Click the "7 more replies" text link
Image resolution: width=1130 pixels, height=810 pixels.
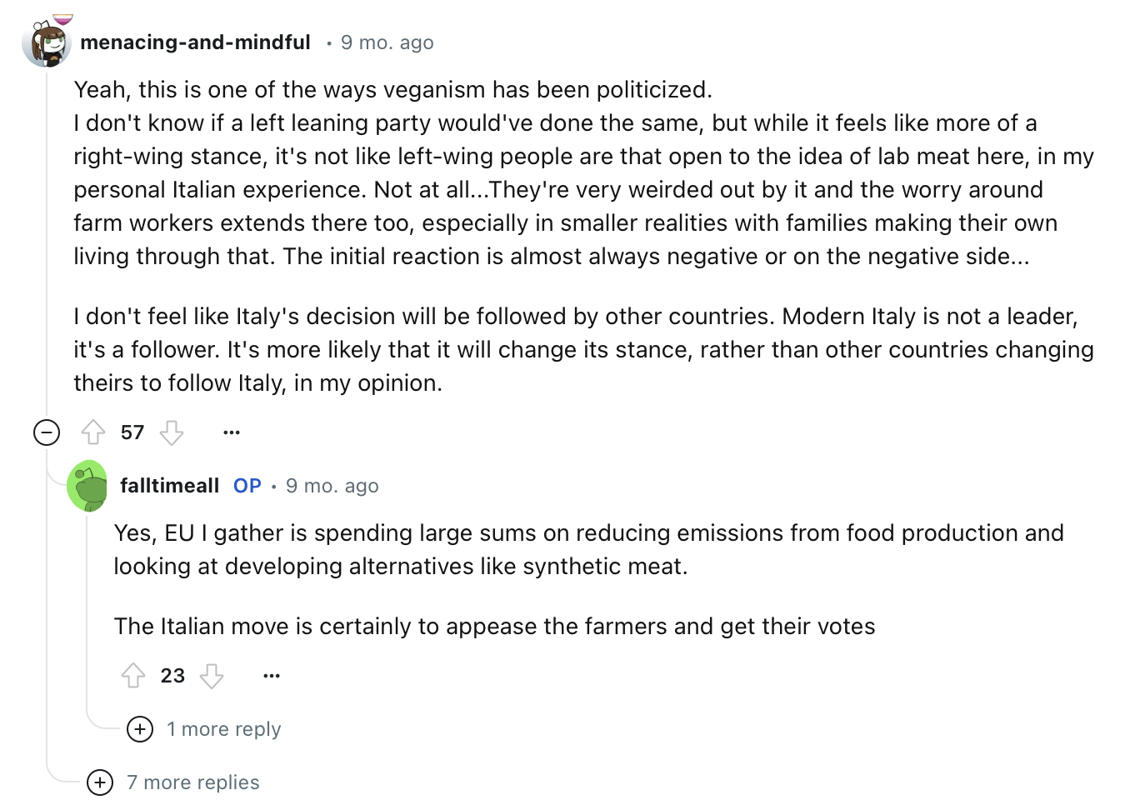(193, 782)
